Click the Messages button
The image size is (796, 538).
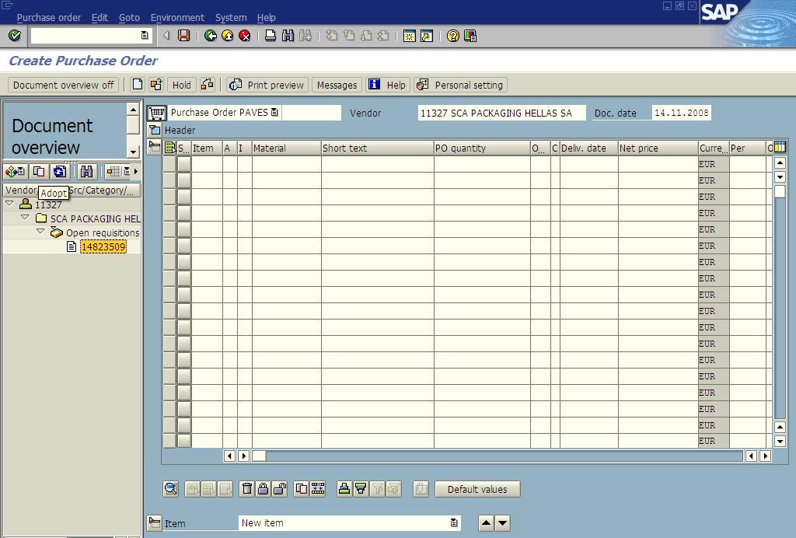coord(337,85)
